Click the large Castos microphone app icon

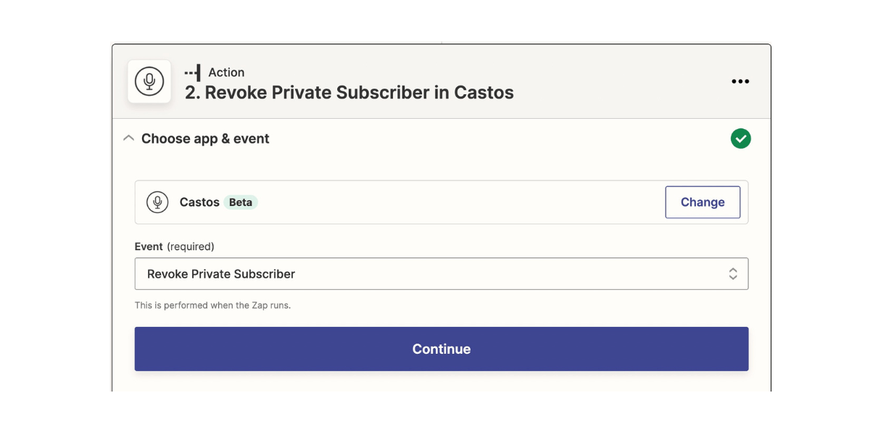coord(149,81)
